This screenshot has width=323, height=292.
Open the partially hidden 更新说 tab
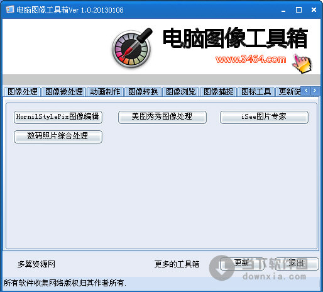pos(288,92)
